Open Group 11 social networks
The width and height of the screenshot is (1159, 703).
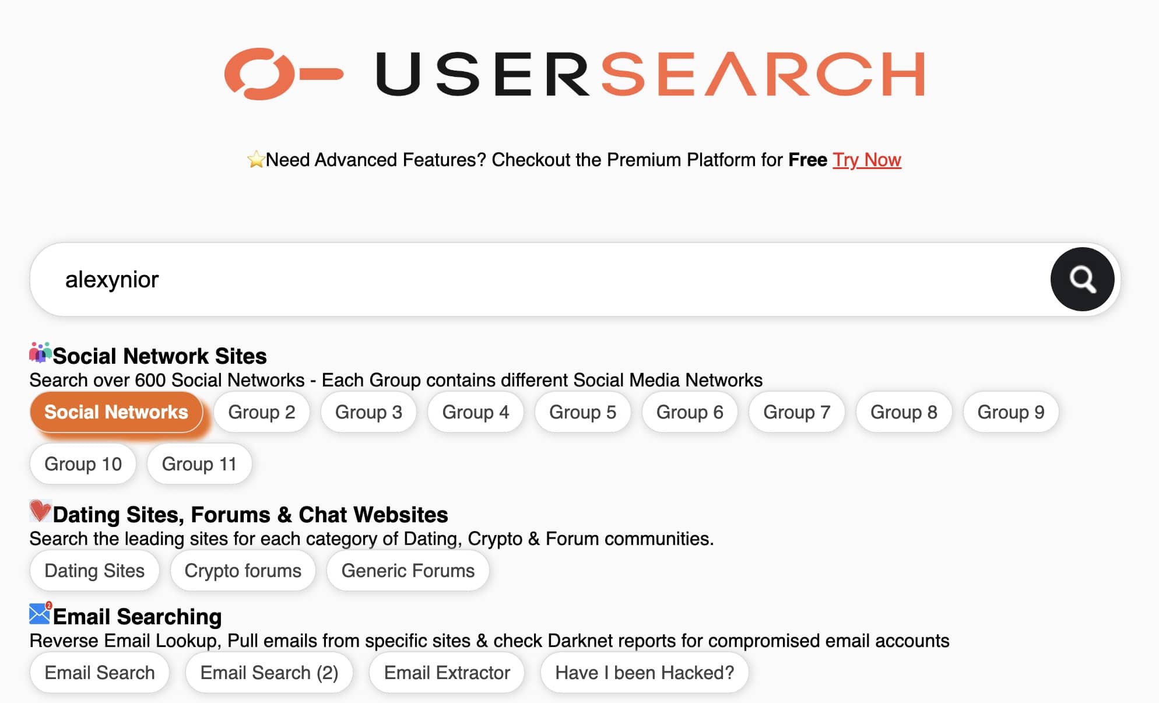(x=199, y=464)
